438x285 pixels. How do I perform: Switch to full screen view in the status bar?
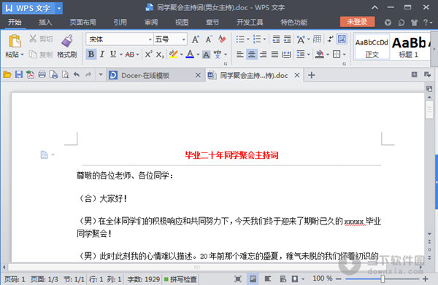(x=238, y=279)
